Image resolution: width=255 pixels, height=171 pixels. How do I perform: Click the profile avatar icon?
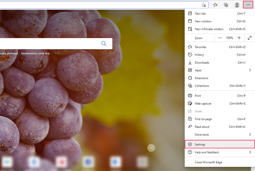click(237, 5)
